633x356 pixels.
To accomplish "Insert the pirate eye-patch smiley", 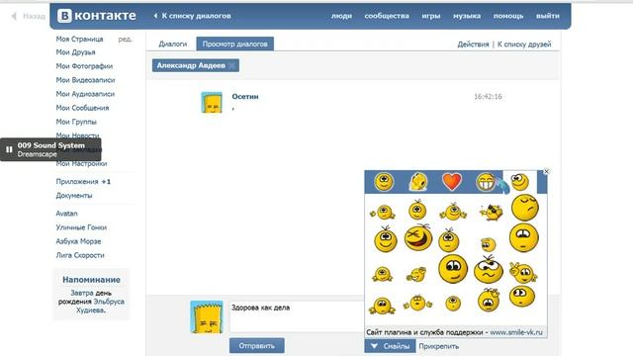I will (x=491, y=212).
